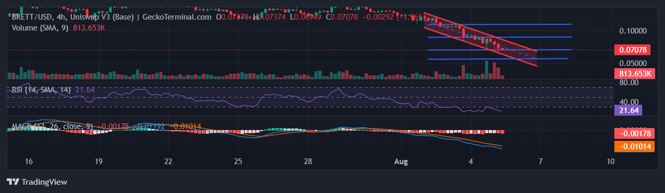Viewport: 665px width, 193px height.
Task: Click the purple 21.64 RSI legend value
Action: [x=85, y=90]
